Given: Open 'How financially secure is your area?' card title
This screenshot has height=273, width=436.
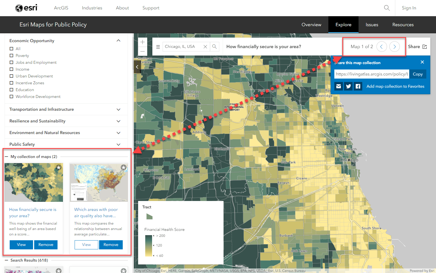Looking at the screenshot, I should tap(33, 213).
